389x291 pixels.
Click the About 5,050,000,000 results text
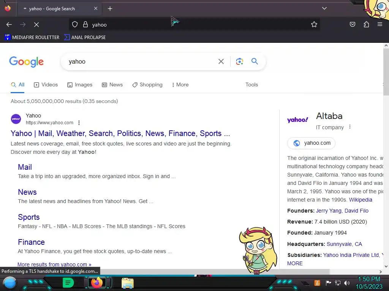point(64,101)
